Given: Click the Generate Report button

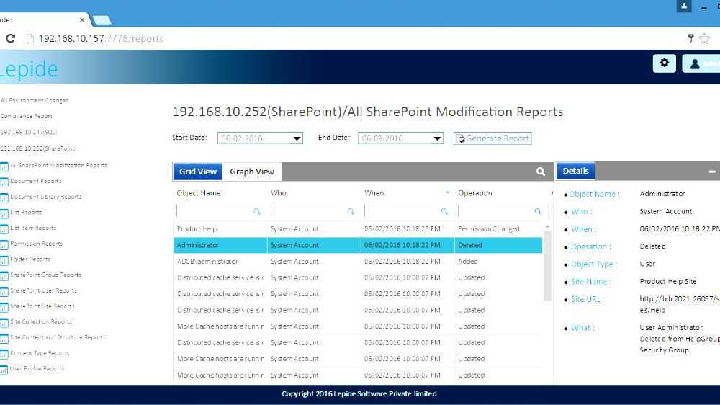Looking at the screenshot, I should [x=492, y=138].
